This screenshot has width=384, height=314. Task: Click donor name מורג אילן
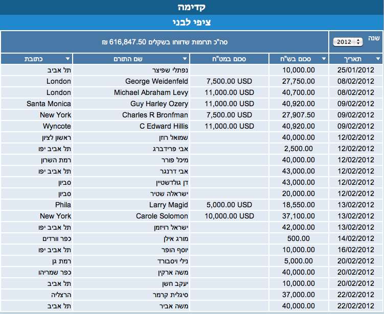coord(176,238)
